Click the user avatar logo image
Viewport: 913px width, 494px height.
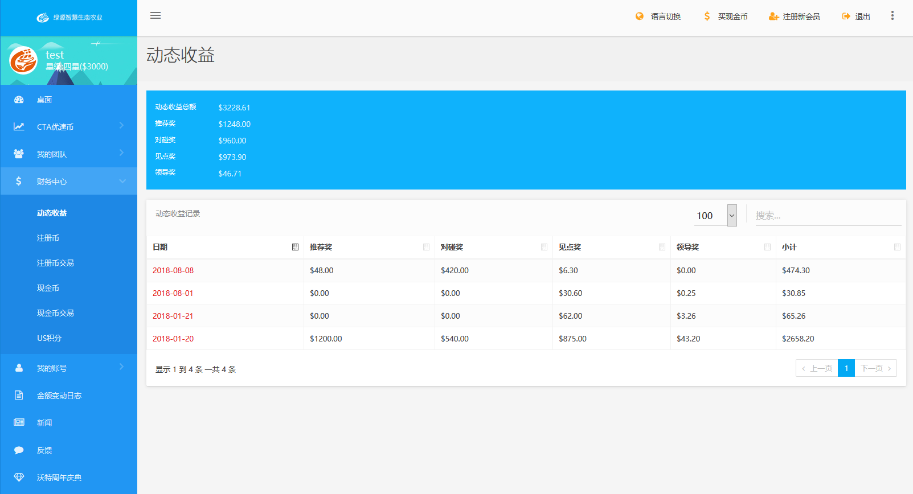coord(23,60)
